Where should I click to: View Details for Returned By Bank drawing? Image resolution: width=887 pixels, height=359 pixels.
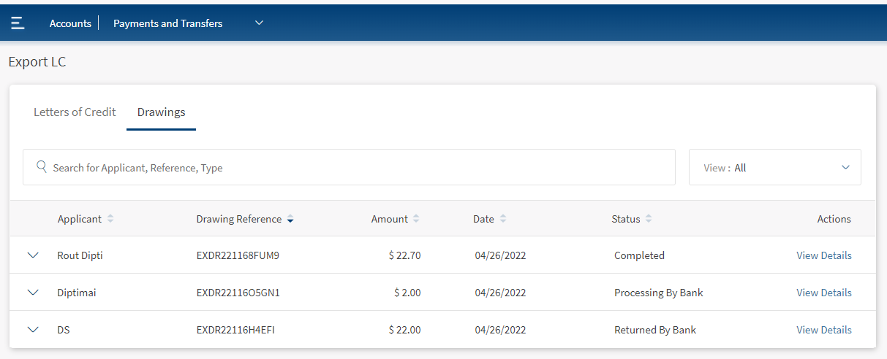tap(823, 330)
